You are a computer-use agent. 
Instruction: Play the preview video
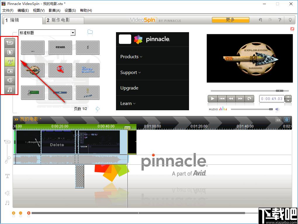(212, 99)
